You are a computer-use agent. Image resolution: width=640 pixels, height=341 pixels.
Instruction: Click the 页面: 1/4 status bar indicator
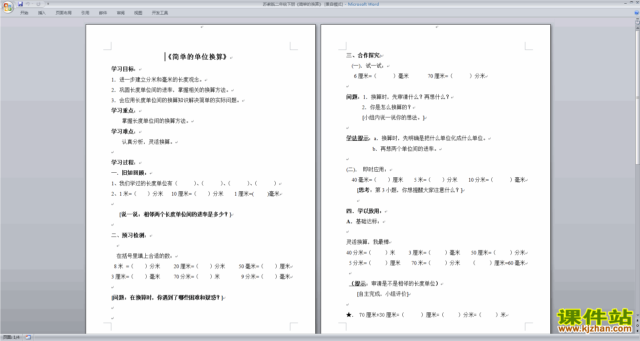(x=11, y=337)
